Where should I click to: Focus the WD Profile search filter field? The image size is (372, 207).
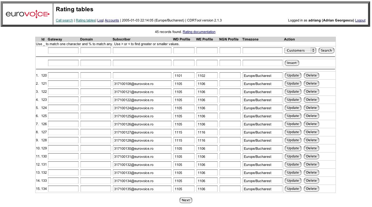(184, 50)
